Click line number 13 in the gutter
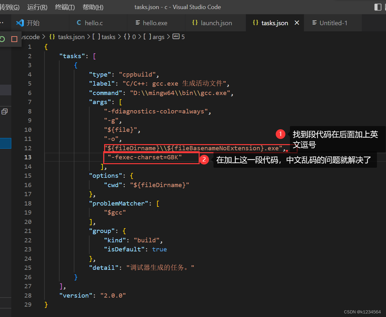386x317 pixels. click(x=28, y=157)
